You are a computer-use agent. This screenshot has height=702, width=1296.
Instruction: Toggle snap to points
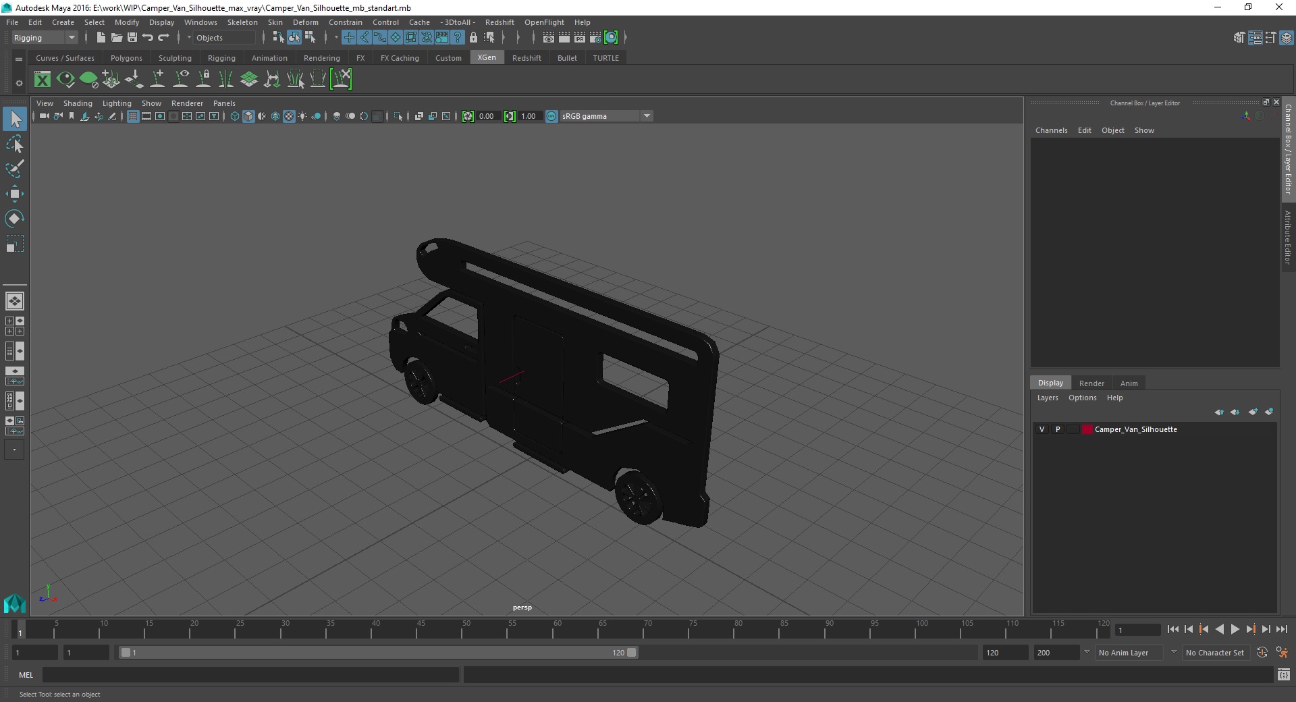pyautogui.click(x=380, y=38)
